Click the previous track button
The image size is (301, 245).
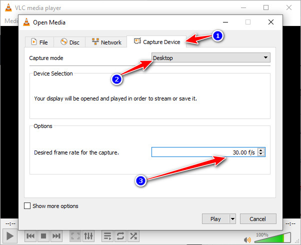(x=30, y=236)
